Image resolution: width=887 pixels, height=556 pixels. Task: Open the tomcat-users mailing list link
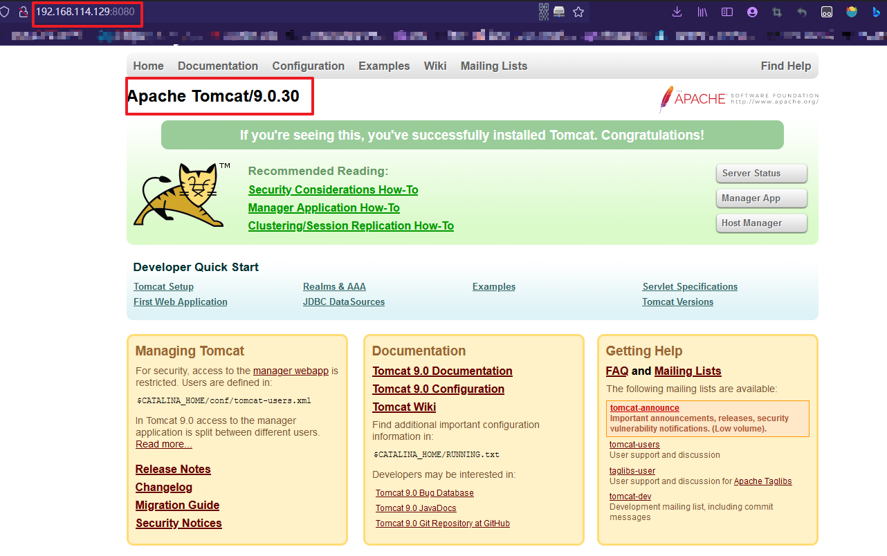pyautogui.click(x=634, y=445)
